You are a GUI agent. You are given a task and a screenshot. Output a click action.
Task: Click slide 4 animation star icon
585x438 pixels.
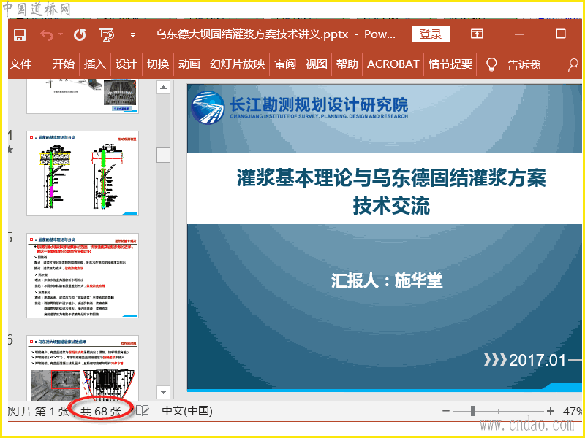(x=10, y=150)
